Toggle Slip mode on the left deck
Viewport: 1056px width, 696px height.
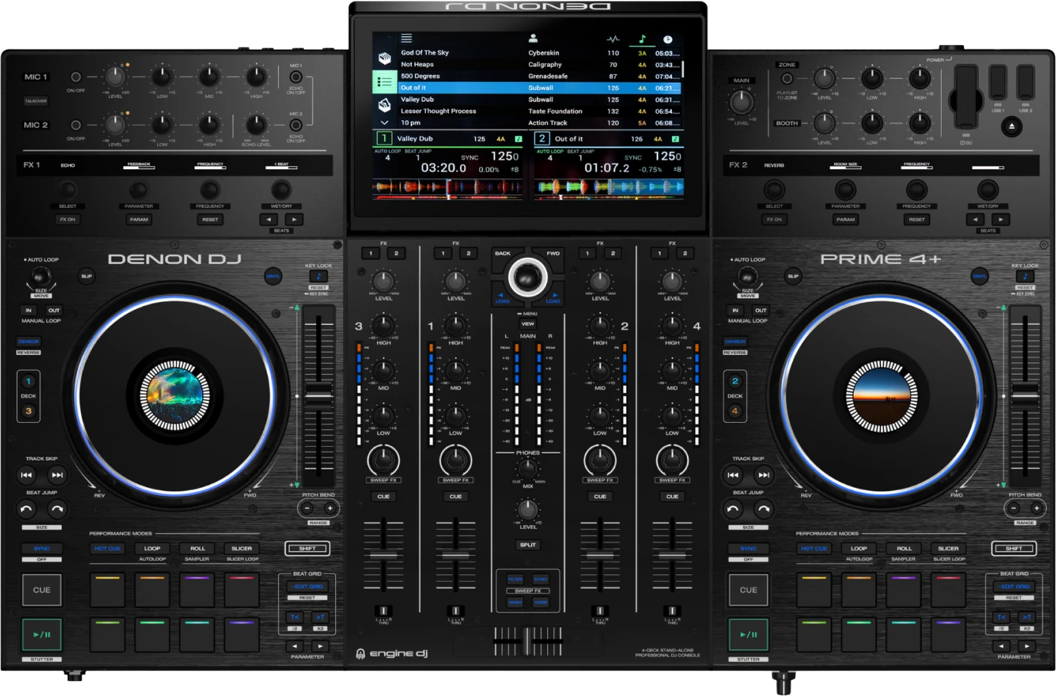point(86,276)
